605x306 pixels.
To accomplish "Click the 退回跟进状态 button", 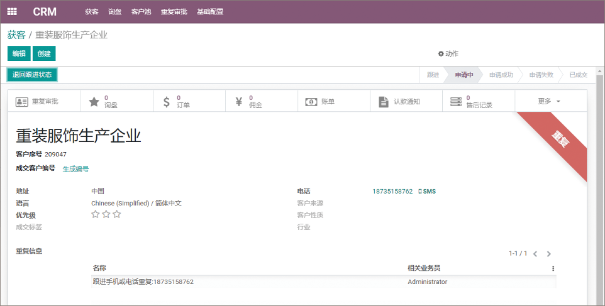I will 32,75.
